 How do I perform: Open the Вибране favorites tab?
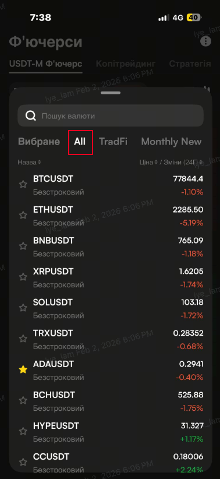click(39, 142)
